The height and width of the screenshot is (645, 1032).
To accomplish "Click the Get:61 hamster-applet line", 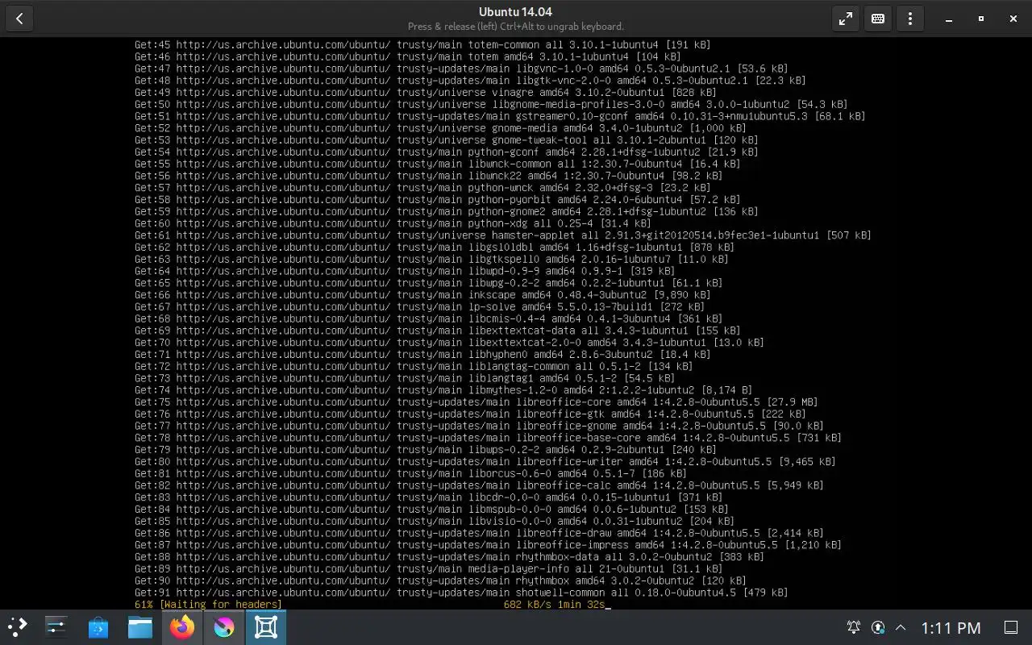I will point(503,235).
